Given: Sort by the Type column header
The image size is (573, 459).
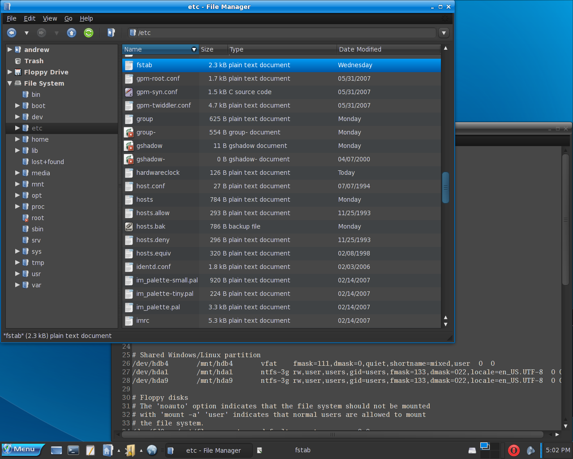Looking at the screenshot, I should pyautogui.click(x=282, y=49).
